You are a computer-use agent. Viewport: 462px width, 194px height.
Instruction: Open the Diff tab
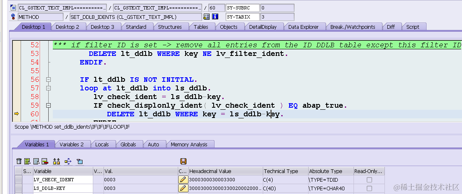pyautogui.click(x=391, y=27)
